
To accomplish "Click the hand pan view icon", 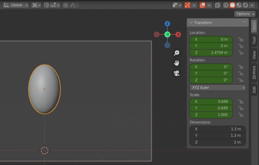I will click(177, 63).
